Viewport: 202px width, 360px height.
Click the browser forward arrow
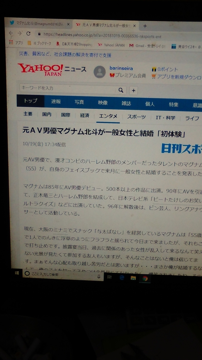(x=20, y=33)
